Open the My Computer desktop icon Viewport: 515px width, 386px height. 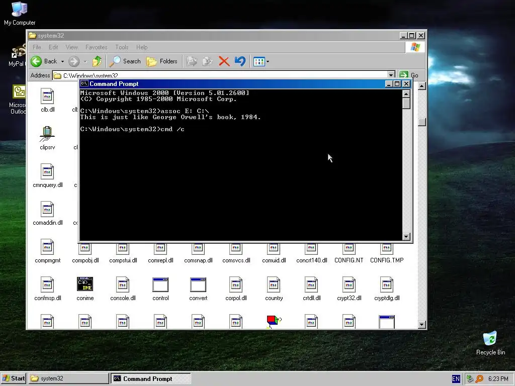(x=20, y=9)
